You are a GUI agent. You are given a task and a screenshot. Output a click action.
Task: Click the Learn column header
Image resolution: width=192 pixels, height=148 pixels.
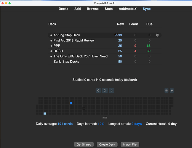(134, 24)
